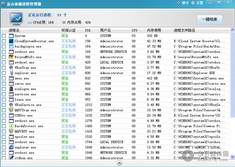
Task: Click LOCAL SERVICE user for PID 1744
Action: [x=112, y=142]
